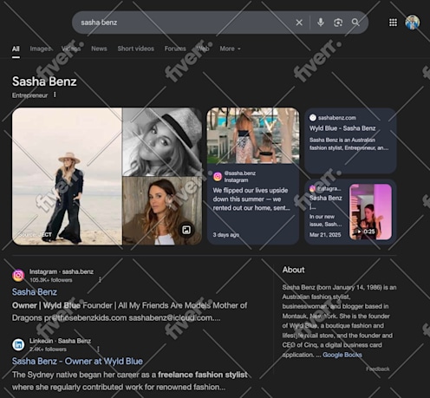Open options menu beside Entrepreneur label
This screenshot has width=430, height=398.
point(55,95)
